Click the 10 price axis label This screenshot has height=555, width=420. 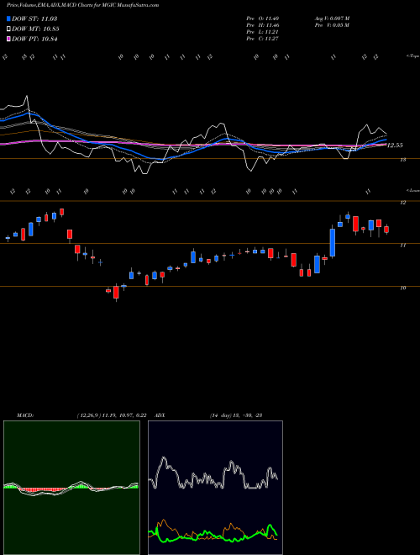(402, 288)
